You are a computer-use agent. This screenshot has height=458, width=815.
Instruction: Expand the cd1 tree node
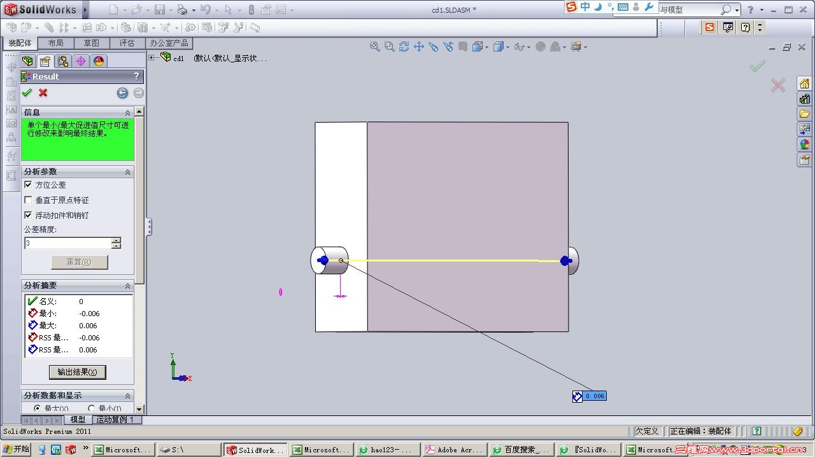click(x=152, y=57)
